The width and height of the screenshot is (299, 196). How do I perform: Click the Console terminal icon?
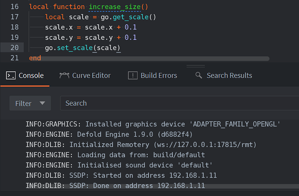(x=10, y=75)
